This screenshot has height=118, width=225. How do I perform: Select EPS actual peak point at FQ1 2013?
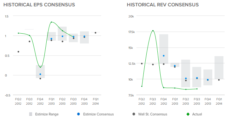(51, 22)
